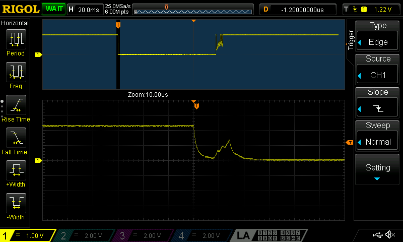Click the WAIT trigger status indicator
Viewport: 403px width, 242px height.
click(x=53, y=9)
